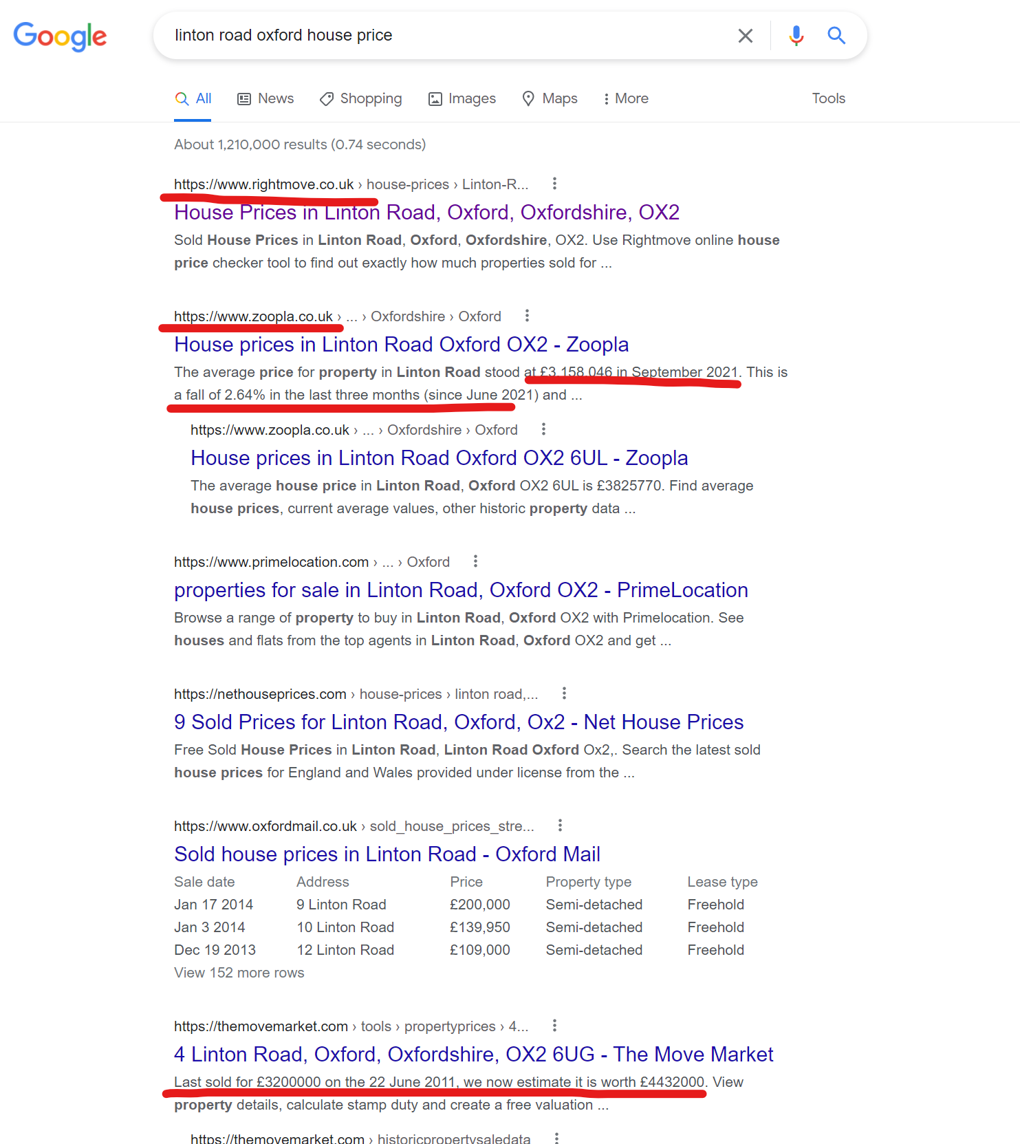Viewport: 1020px width, 1144px height.
Task: Open options menu for the Oxford Mail result
Action: tap(560, 825)
